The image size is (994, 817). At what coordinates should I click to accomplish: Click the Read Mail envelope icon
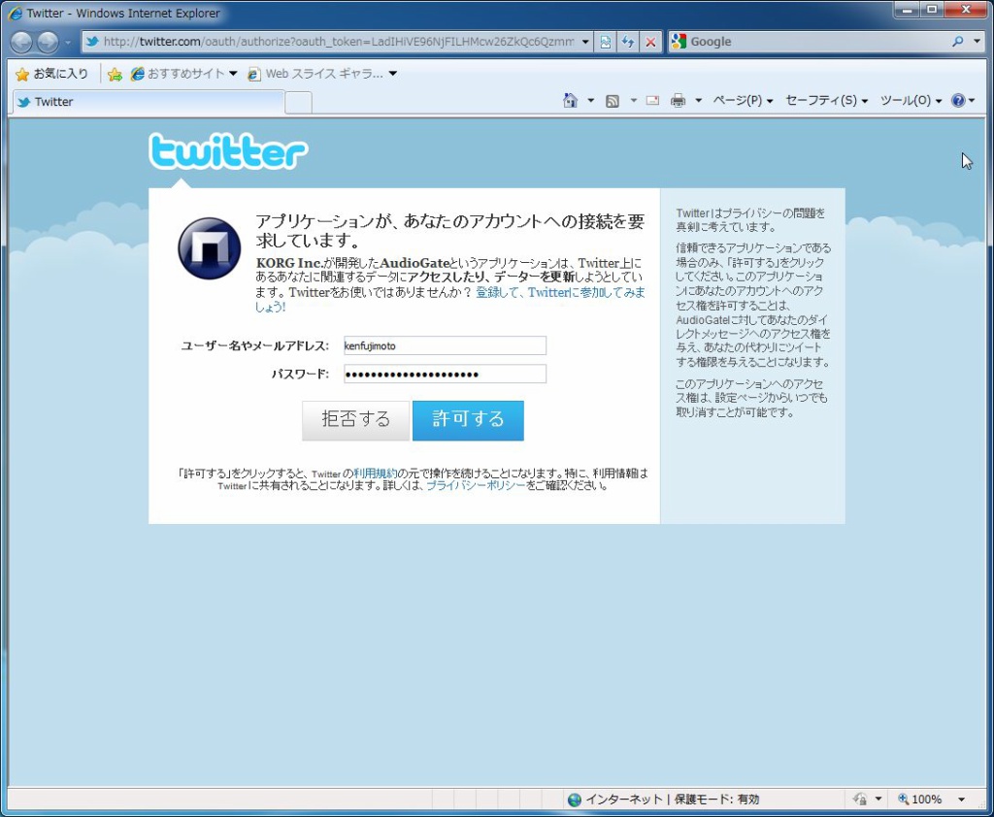[x=652, y=101]
